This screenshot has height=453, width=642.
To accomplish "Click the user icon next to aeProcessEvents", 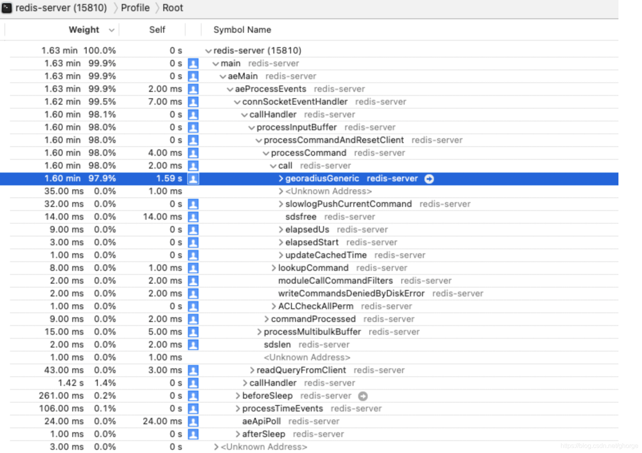I will pyautogui.click(x=193, y=89).
